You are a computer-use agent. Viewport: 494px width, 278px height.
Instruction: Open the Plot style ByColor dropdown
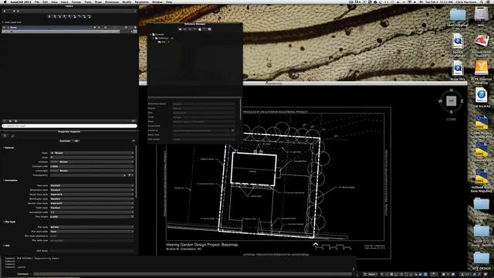click(x=92, y=227)
